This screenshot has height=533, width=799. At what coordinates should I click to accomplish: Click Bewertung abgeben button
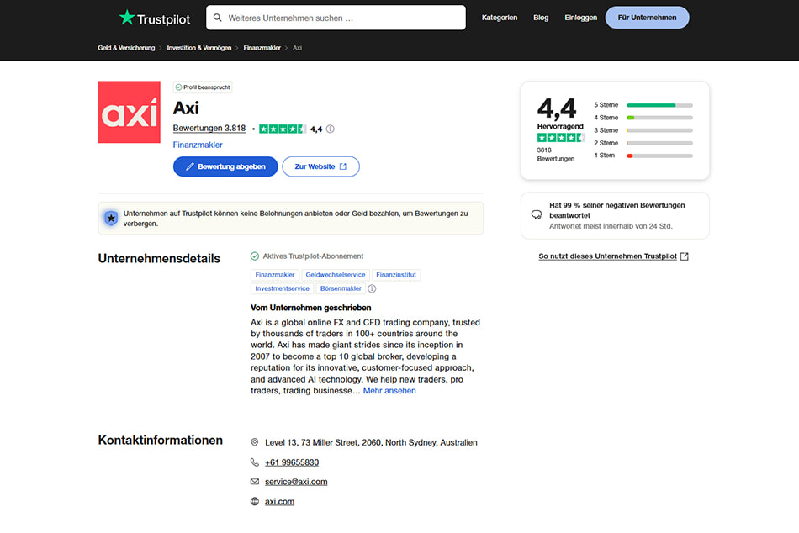(x=225, y=166)
